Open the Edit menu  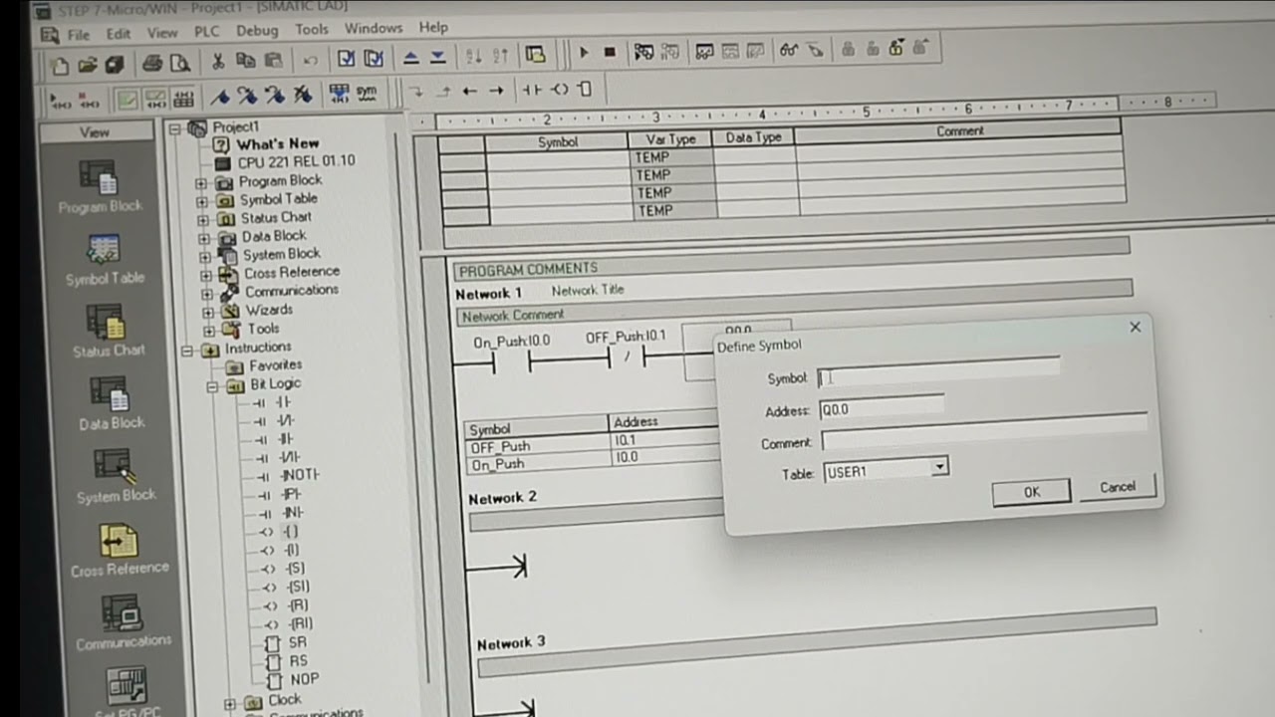pyautogui.click(x=119, y=34)
